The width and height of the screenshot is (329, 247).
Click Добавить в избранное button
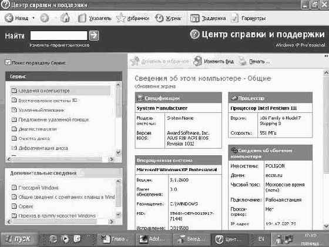coord(159,61)
